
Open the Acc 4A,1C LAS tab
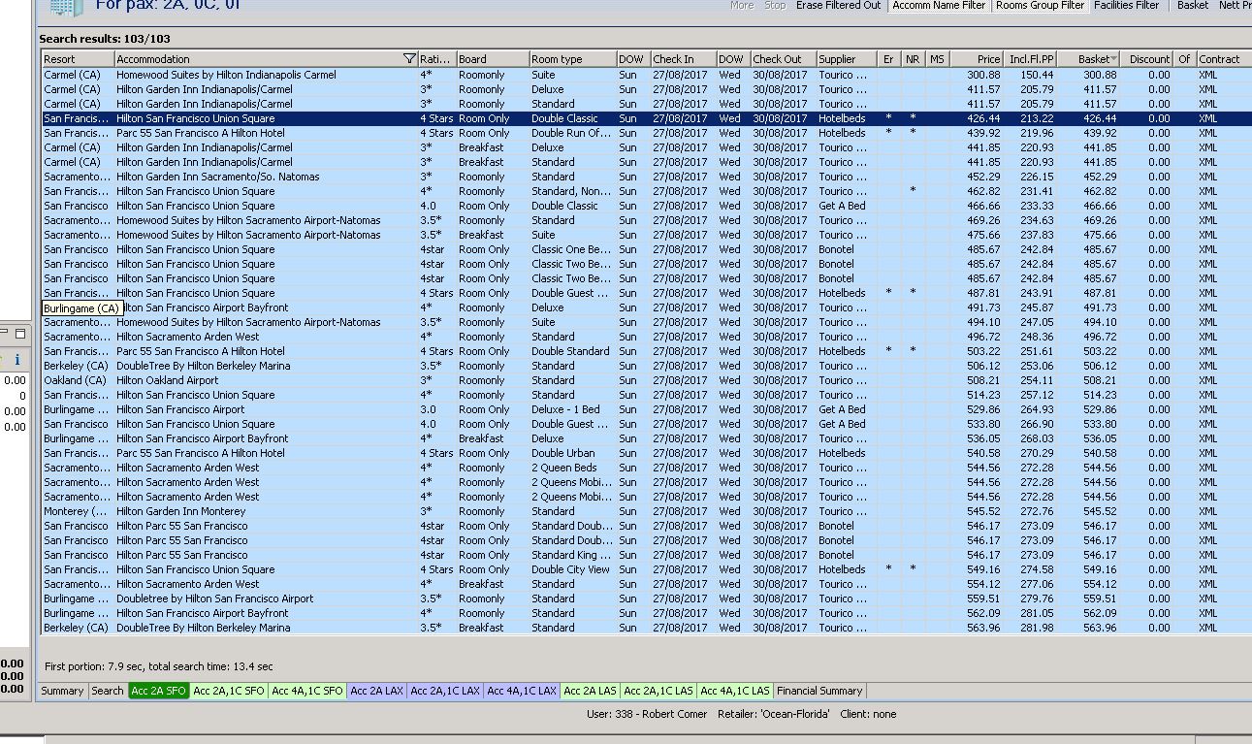735,691
